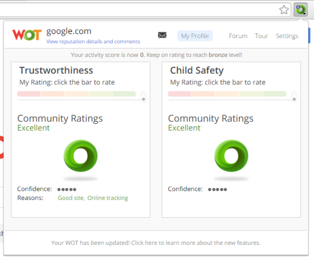Click Trustworthiness heading
Viewport: 314px width, 260px height.
(x=56, y=70)
